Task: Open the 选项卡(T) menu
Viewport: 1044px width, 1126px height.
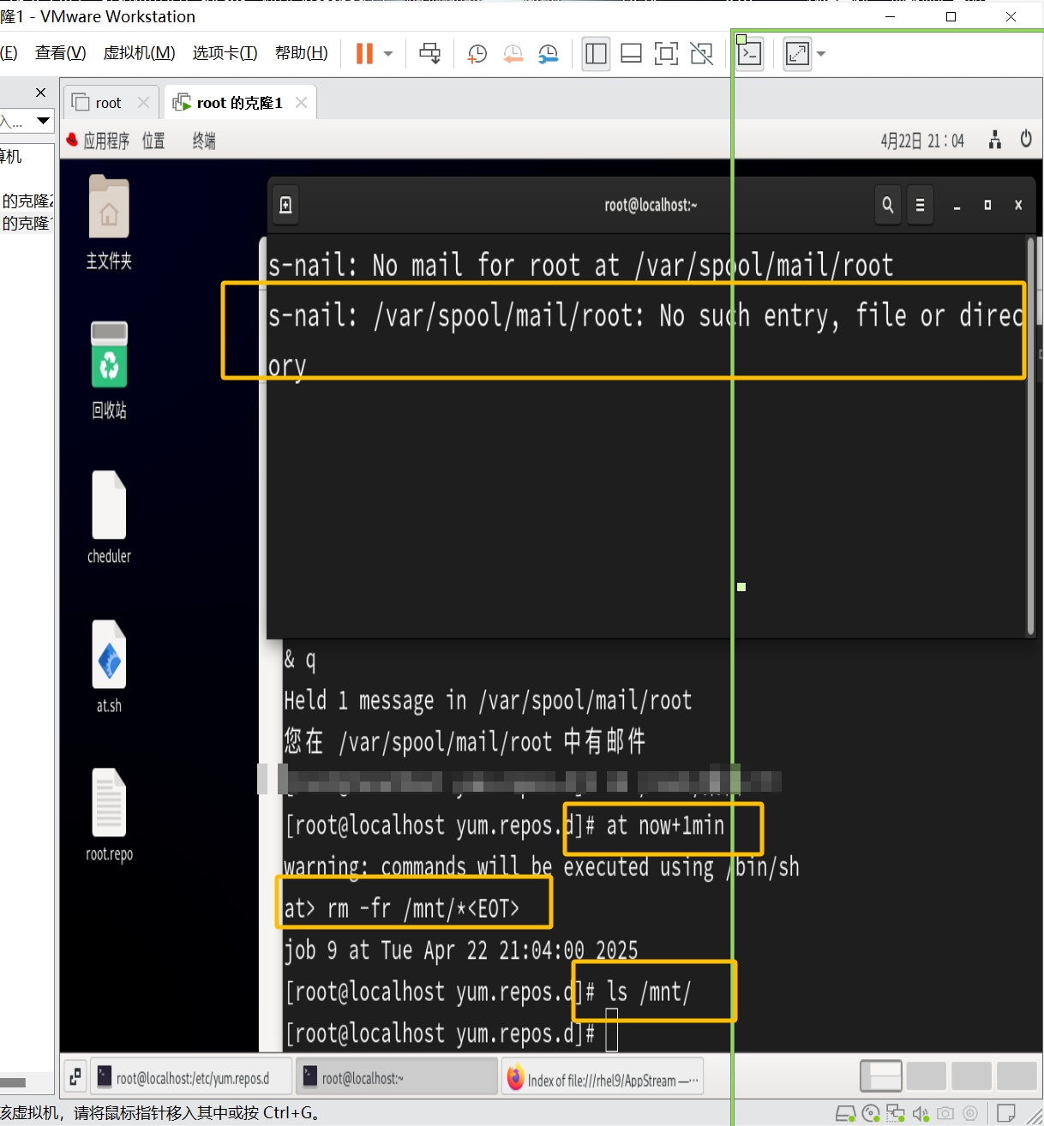Action: (225, 53)
